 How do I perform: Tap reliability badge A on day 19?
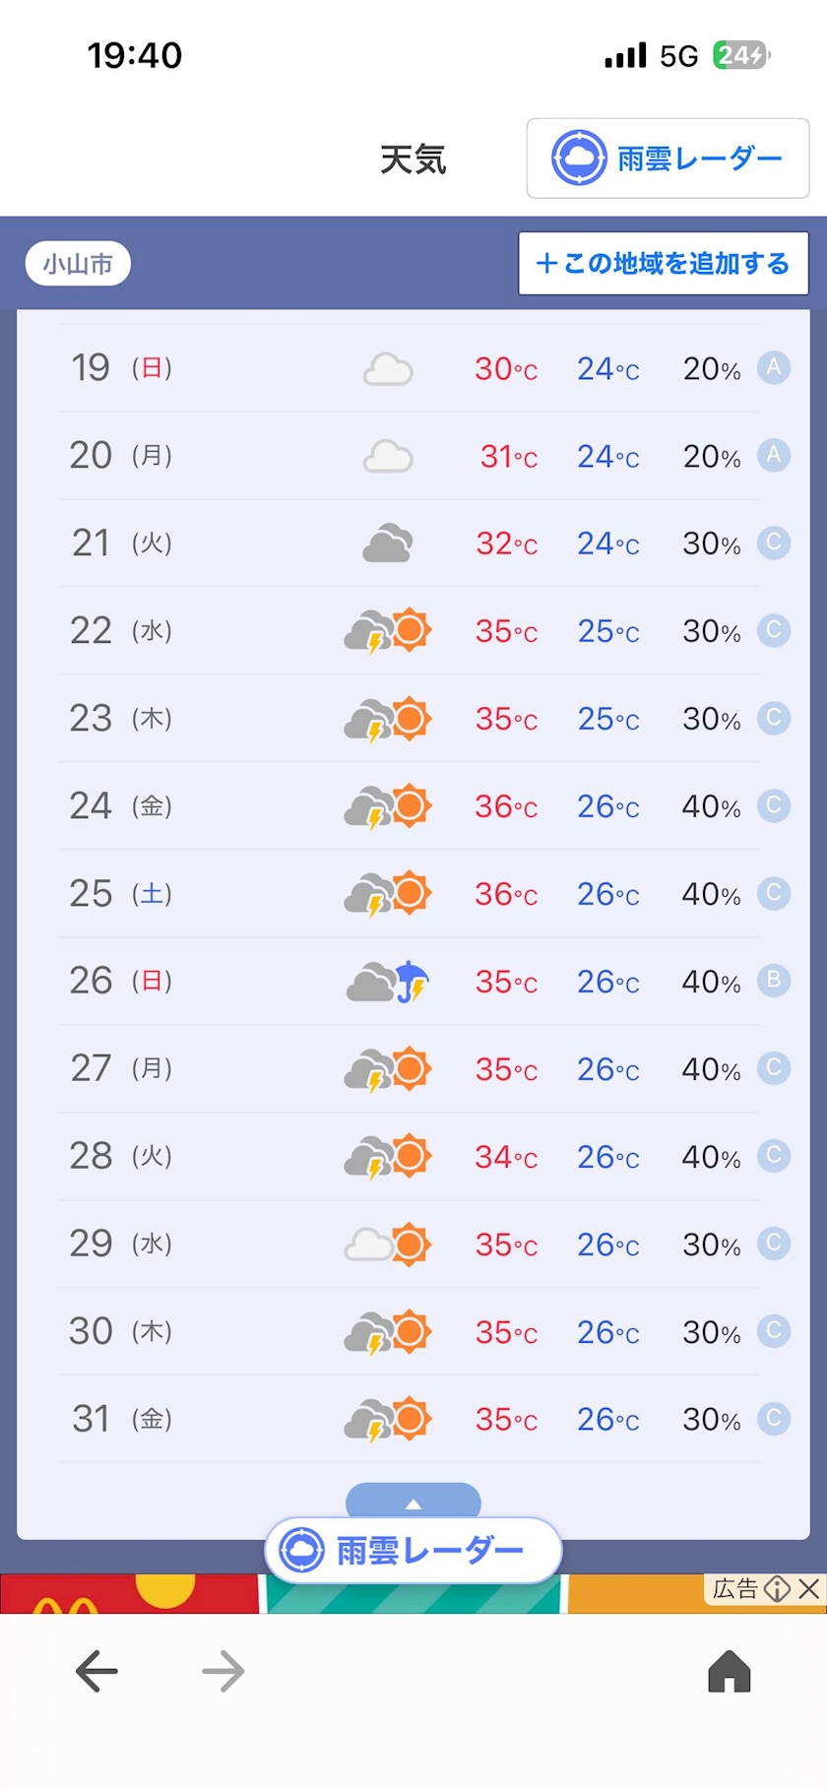point(774,367)
